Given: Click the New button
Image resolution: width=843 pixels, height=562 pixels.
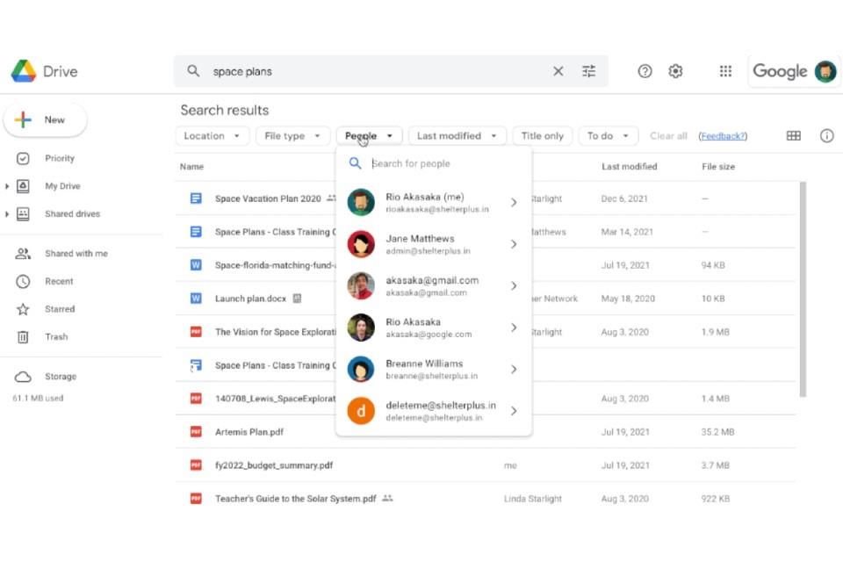Looking at the screenshot, I should [x=46, y=120].
